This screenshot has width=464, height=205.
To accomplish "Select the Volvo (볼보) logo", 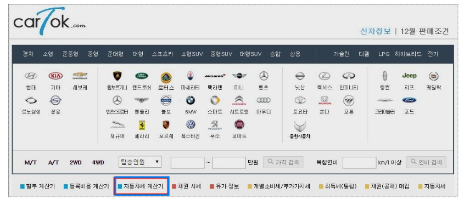I will click(166, 100).
